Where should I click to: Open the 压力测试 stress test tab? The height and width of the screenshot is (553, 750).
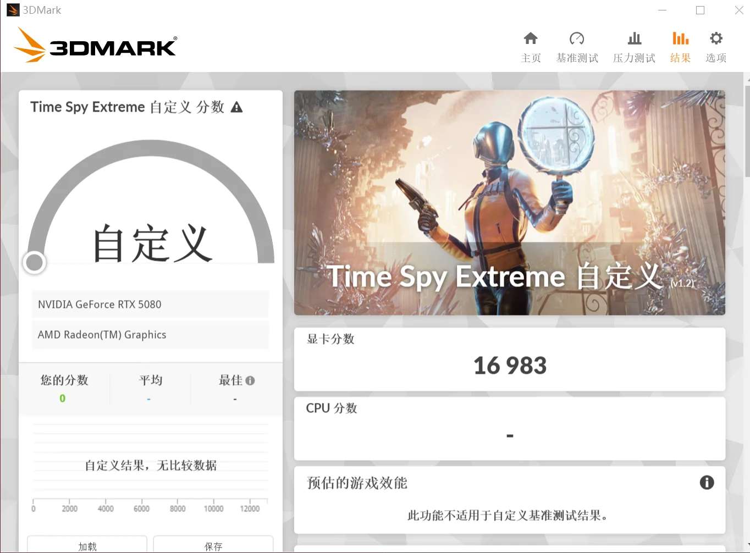(x=634, y=47)
